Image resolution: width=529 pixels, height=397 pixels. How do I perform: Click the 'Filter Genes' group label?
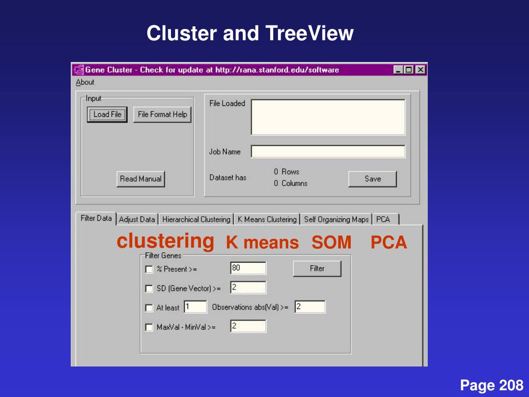click(163, 255)
